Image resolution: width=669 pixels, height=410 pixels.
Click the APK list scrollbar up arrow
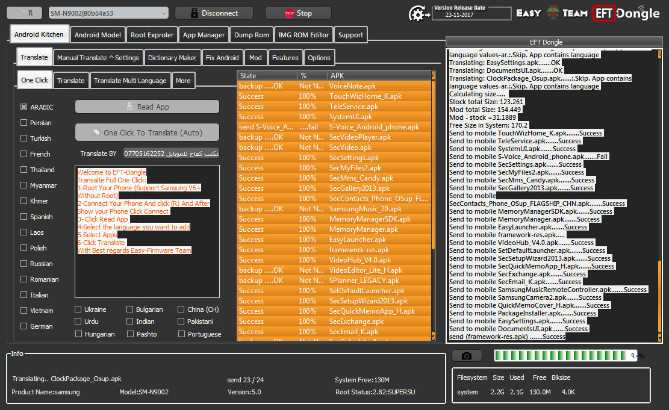pos(433,75)
